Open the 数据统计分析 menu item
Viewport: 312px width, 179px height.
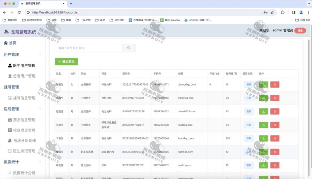tap(21, 173)
